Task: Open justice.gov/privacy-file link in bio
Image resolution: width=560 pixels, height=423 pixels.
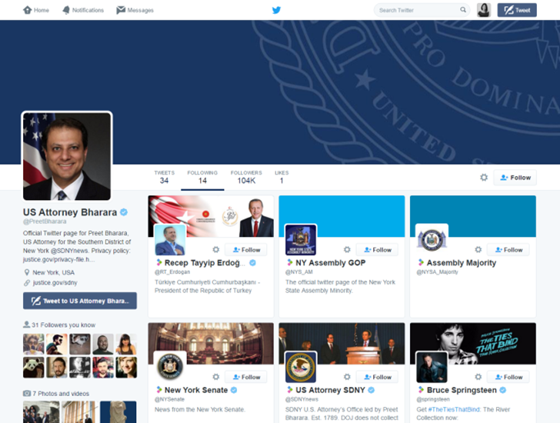Action: tap(59, 259)
